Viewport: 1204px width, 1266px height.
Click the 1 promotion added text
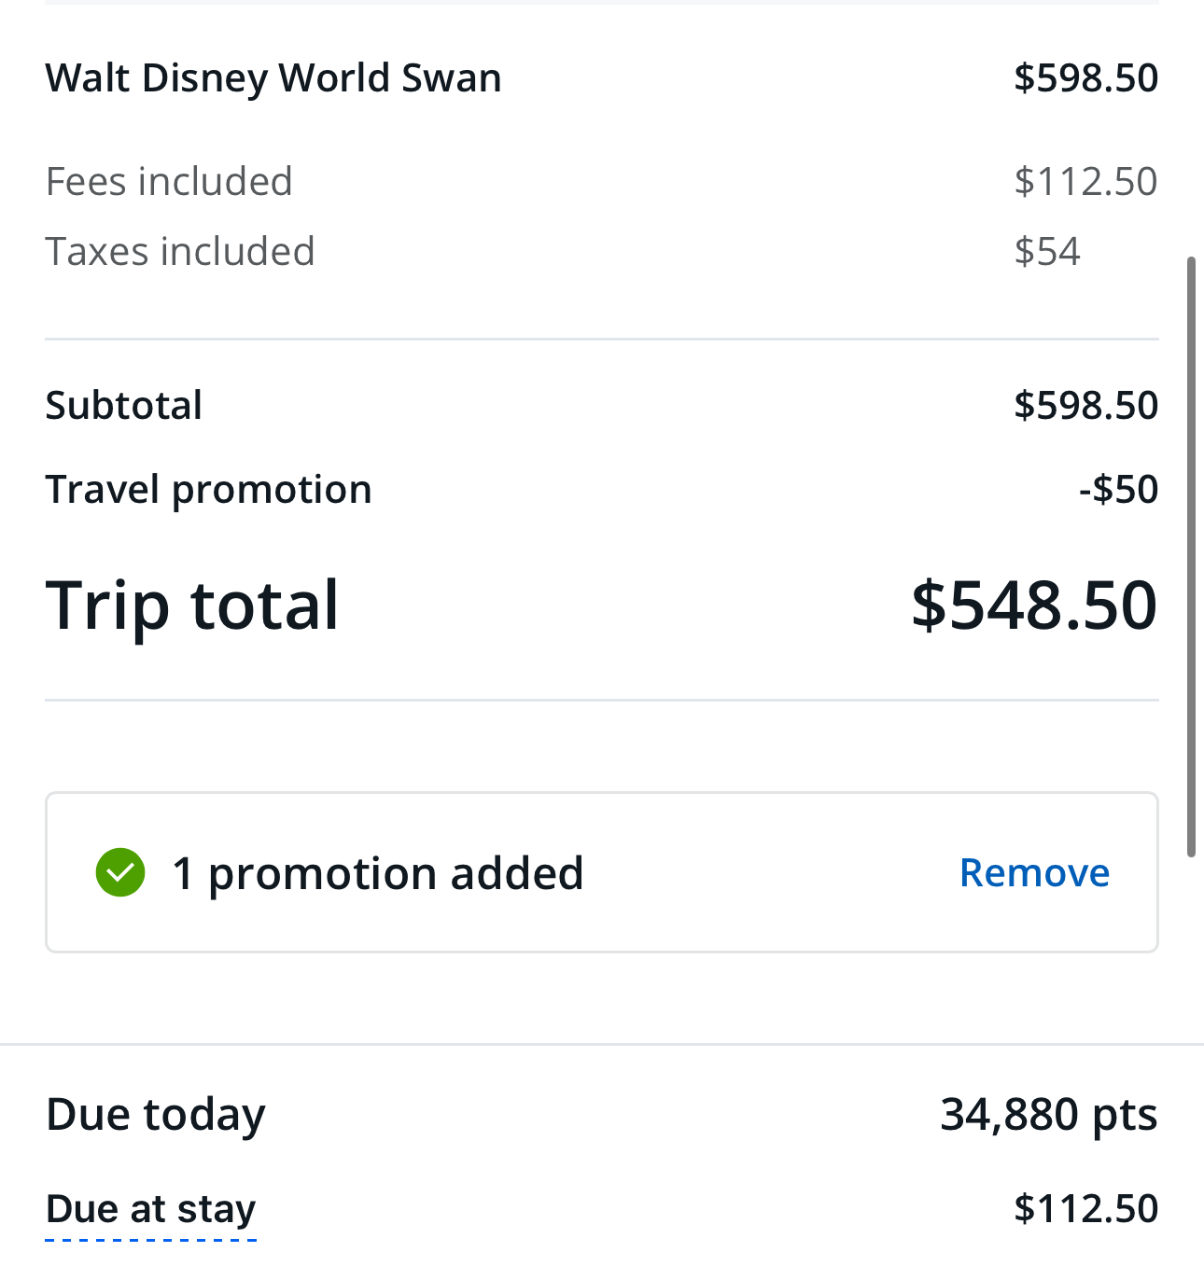(377, 873)
